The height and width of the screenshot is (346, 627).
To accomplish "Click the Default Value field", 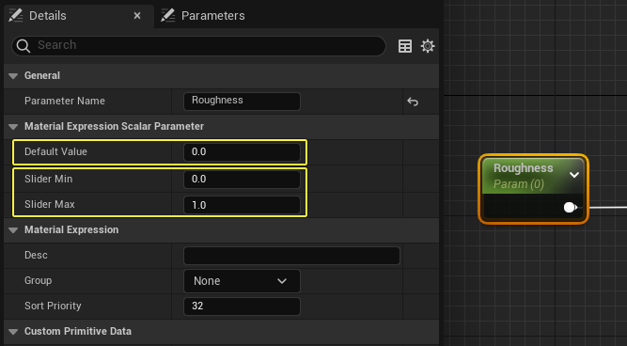I will [x=242, y=152].
